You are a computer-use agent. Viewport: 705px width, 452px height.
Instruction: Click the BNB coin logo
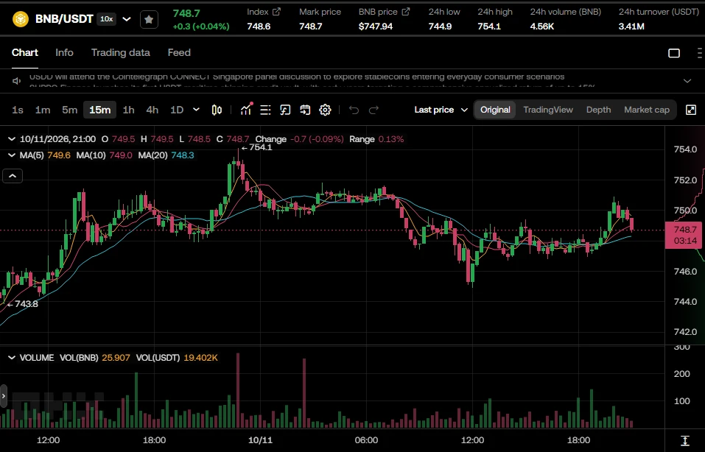20,19
